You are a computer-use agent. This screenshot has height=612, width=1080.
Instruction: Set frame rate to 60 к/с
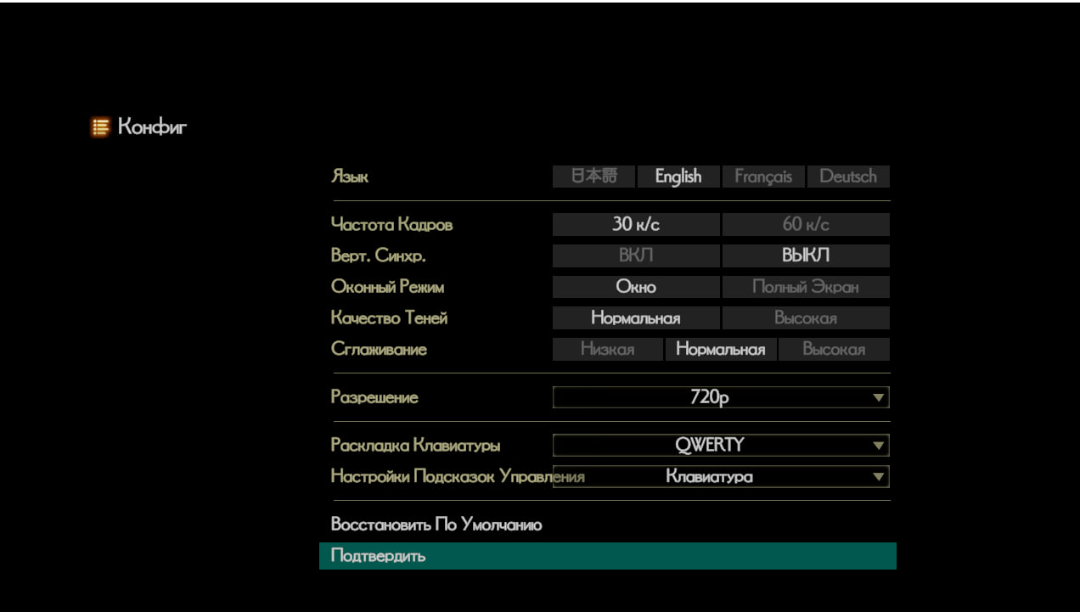click(805, 225)
